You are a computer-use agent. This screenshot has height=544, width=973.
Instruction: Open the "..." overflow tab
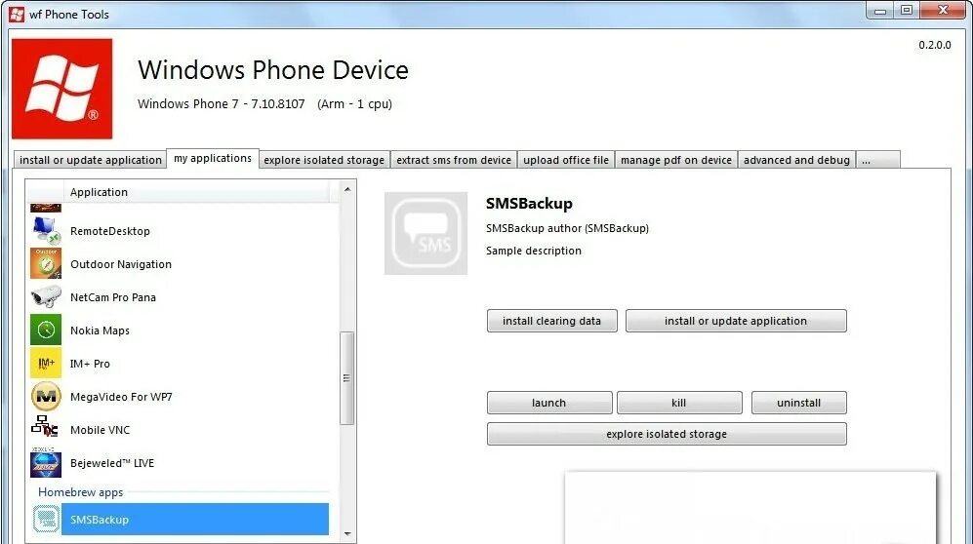[878, 160]
